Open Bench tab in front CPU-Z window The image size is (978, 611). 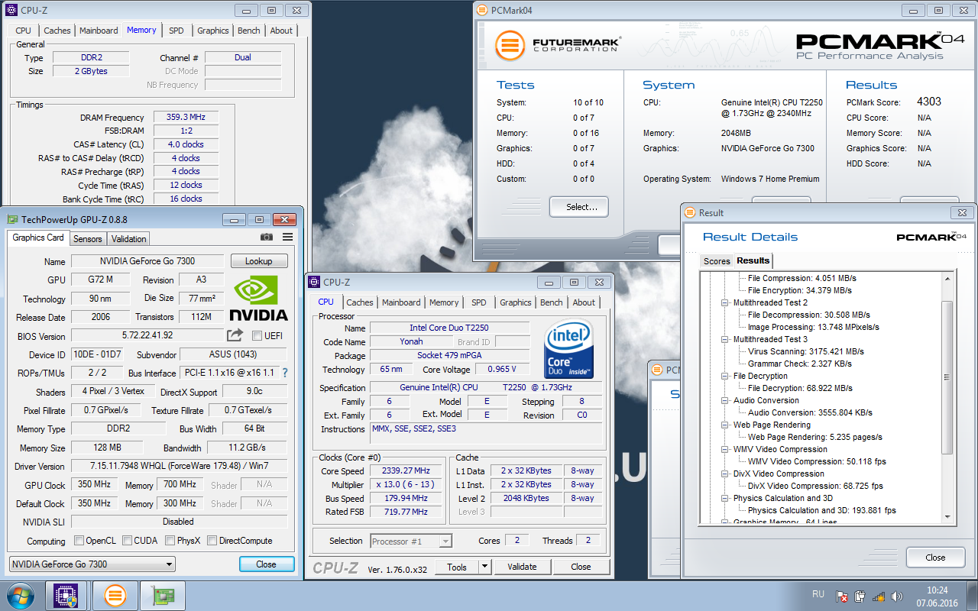tap(551, 302)
